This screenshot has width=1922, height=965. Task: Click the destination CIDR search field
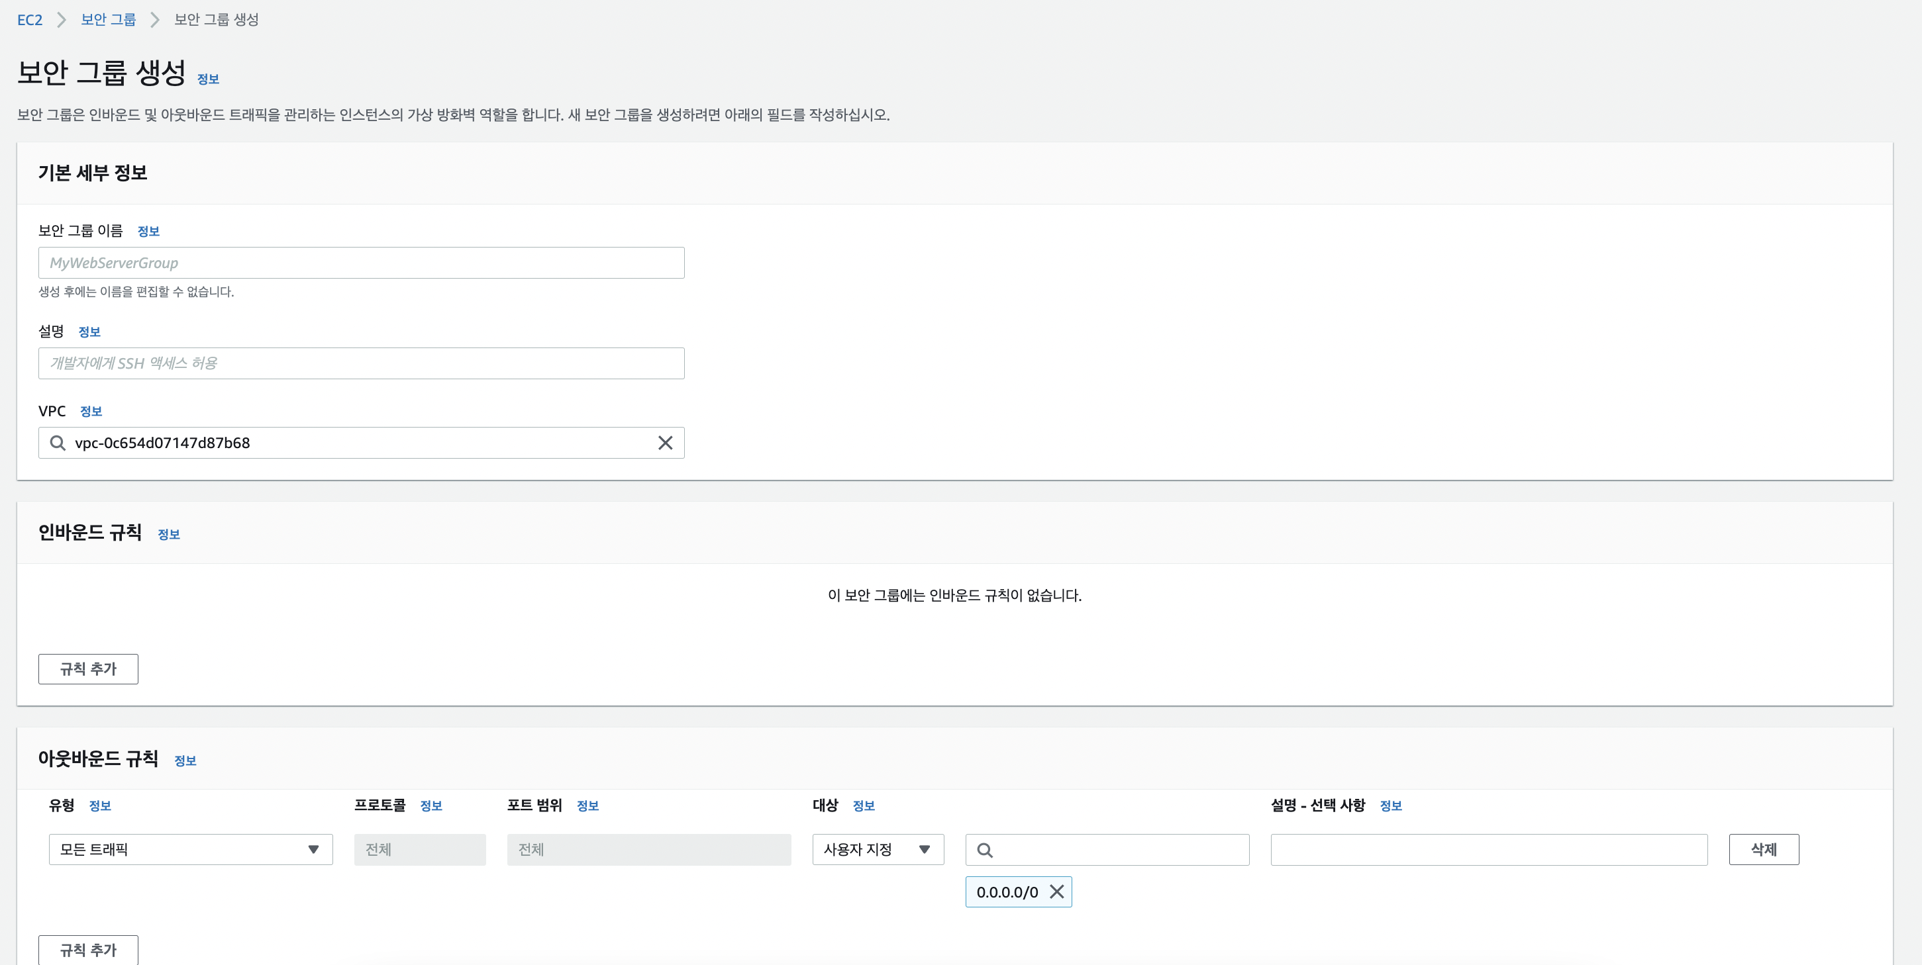pos(1119,850)
